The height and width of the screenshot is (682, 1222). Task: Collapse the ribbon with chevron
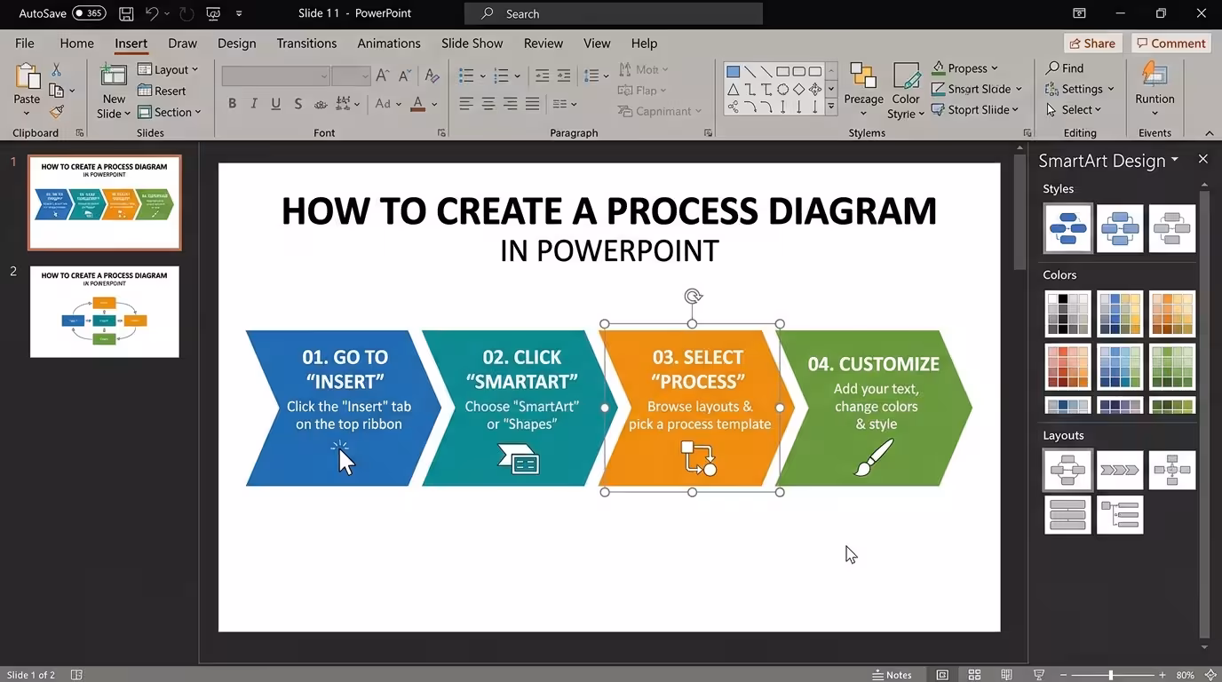pyautogui.click(x=1209, y=133)
